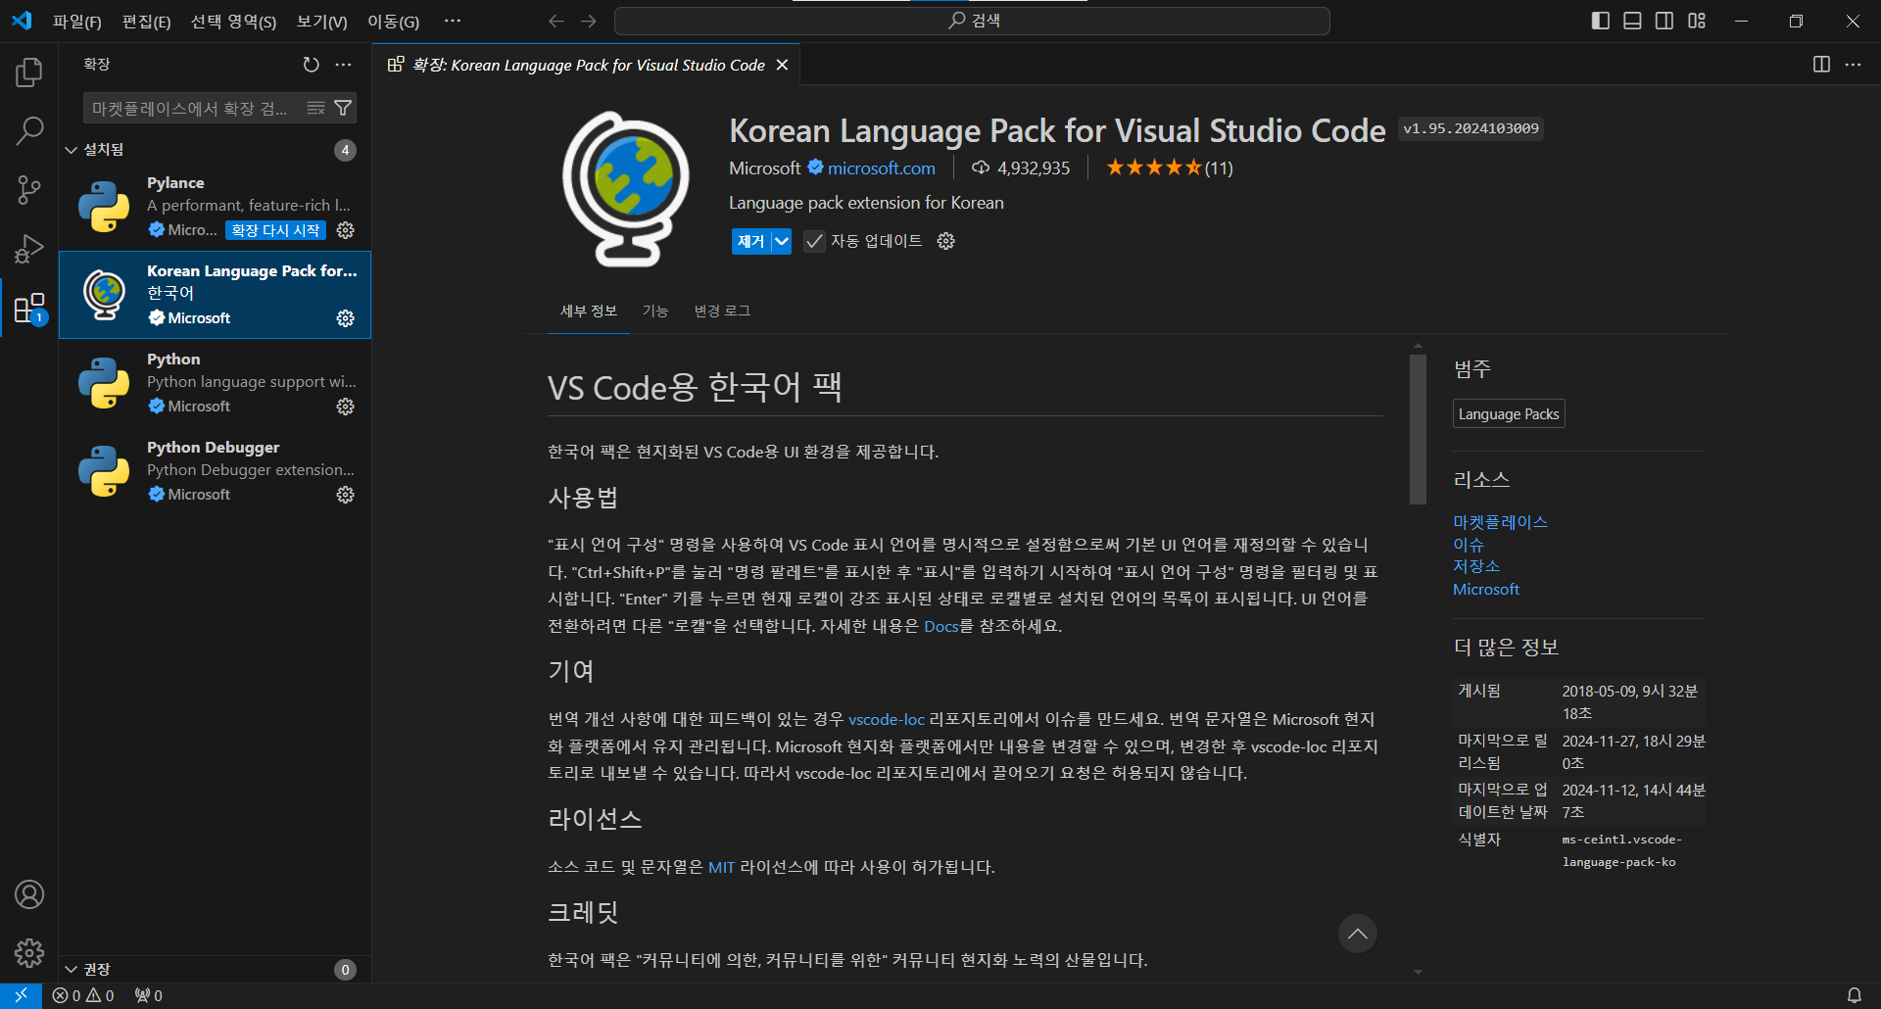Click the five-star rating
Screen dimensions: 1881x1009
1154,168
